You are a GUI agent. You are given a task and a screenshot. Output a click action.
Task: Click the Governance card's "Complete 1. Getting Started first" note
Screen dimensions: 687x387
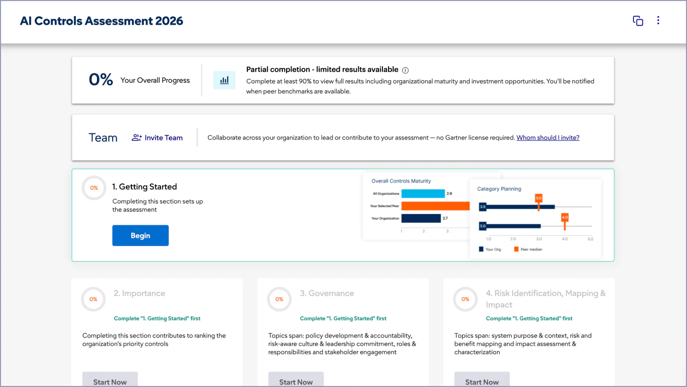[x=343, y=318]
